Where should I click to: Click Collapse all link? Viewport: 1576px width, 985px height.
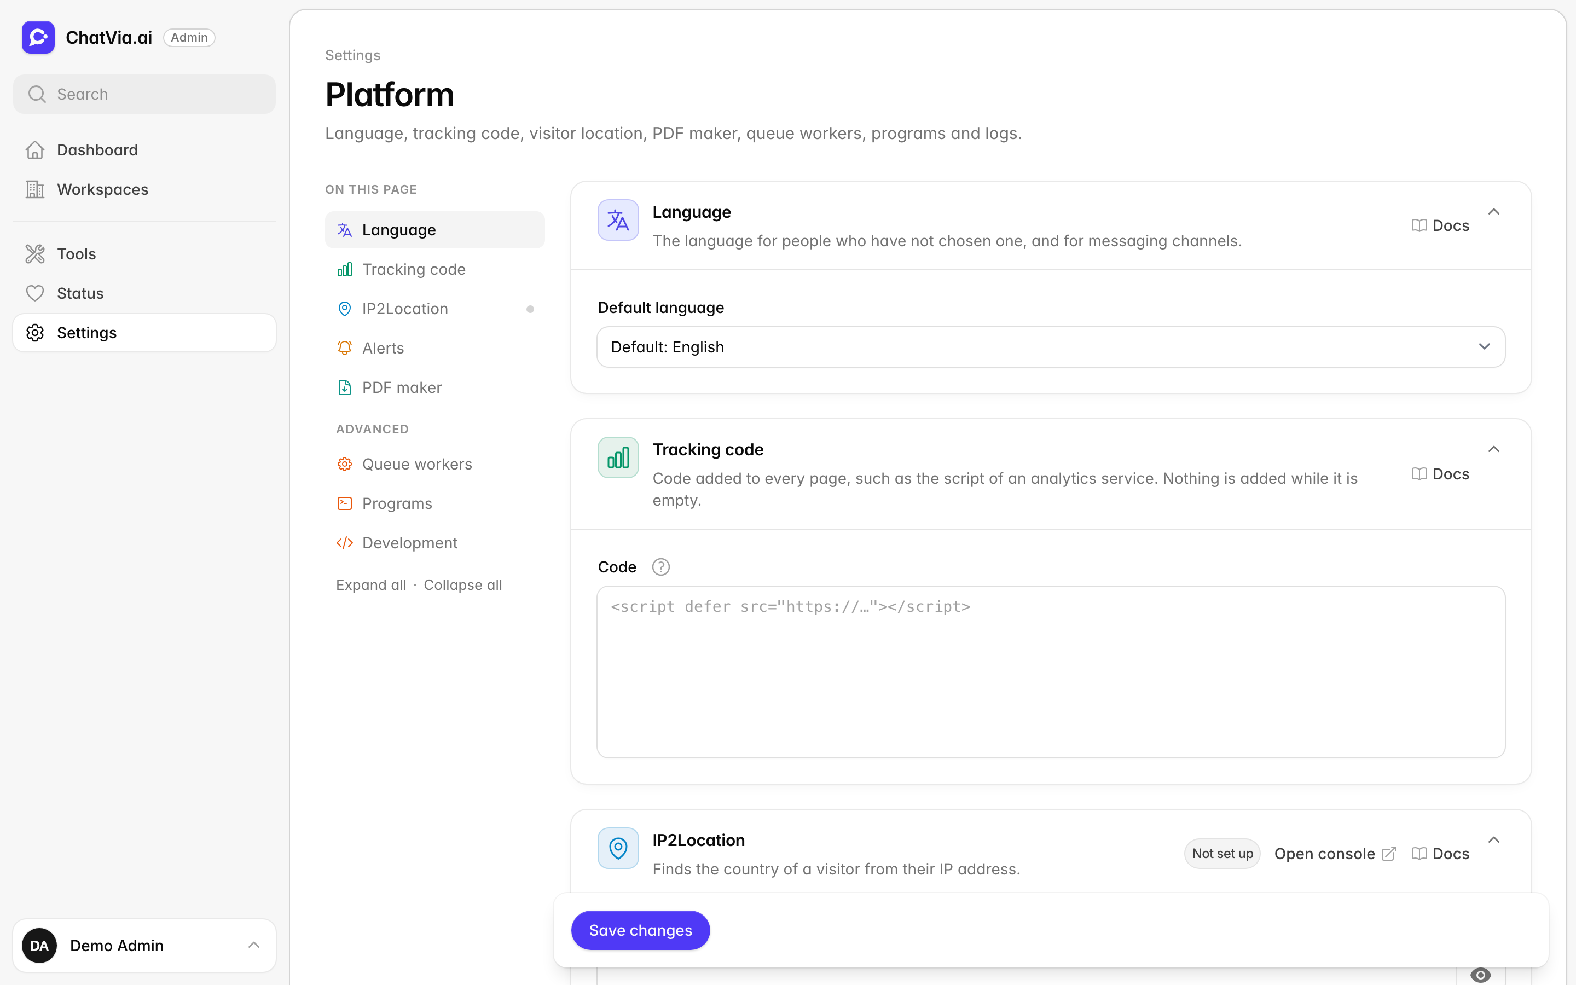tap(462, 585)
